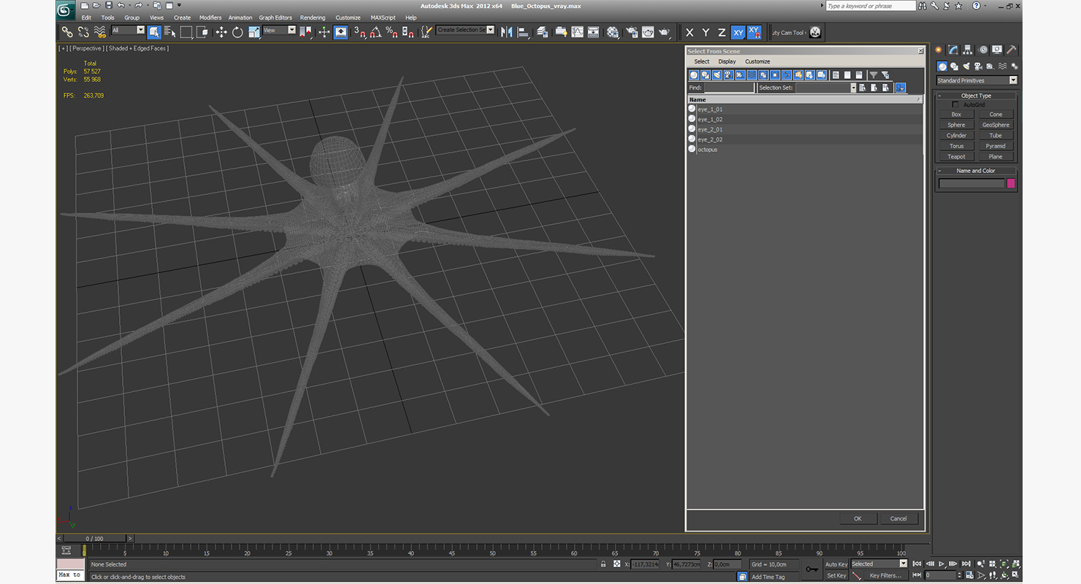Open the Curve Editor icon

click(x=577, y=32)
